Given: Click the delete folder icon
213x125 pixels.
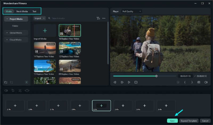Looking at the screenshot, I should [11, 82].
